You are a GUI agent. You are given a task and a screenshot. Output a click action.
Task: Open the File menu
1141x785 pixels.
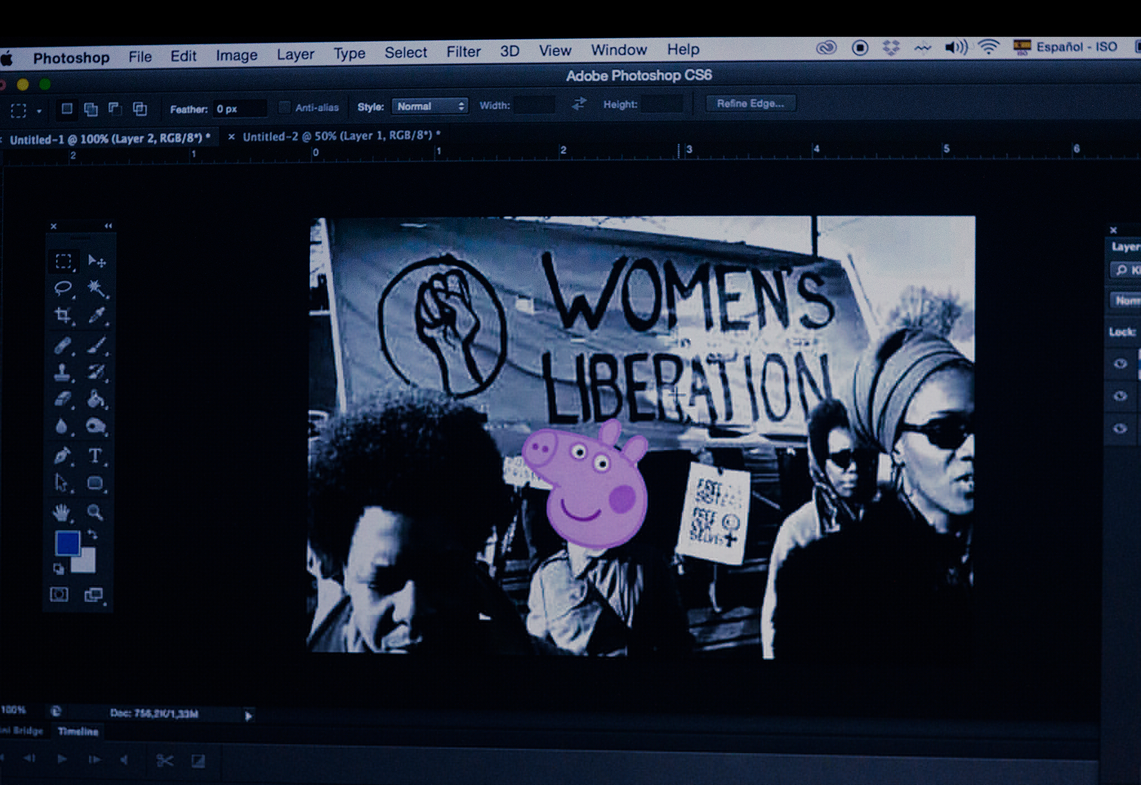pyautogui.click(x=140, y=57)
